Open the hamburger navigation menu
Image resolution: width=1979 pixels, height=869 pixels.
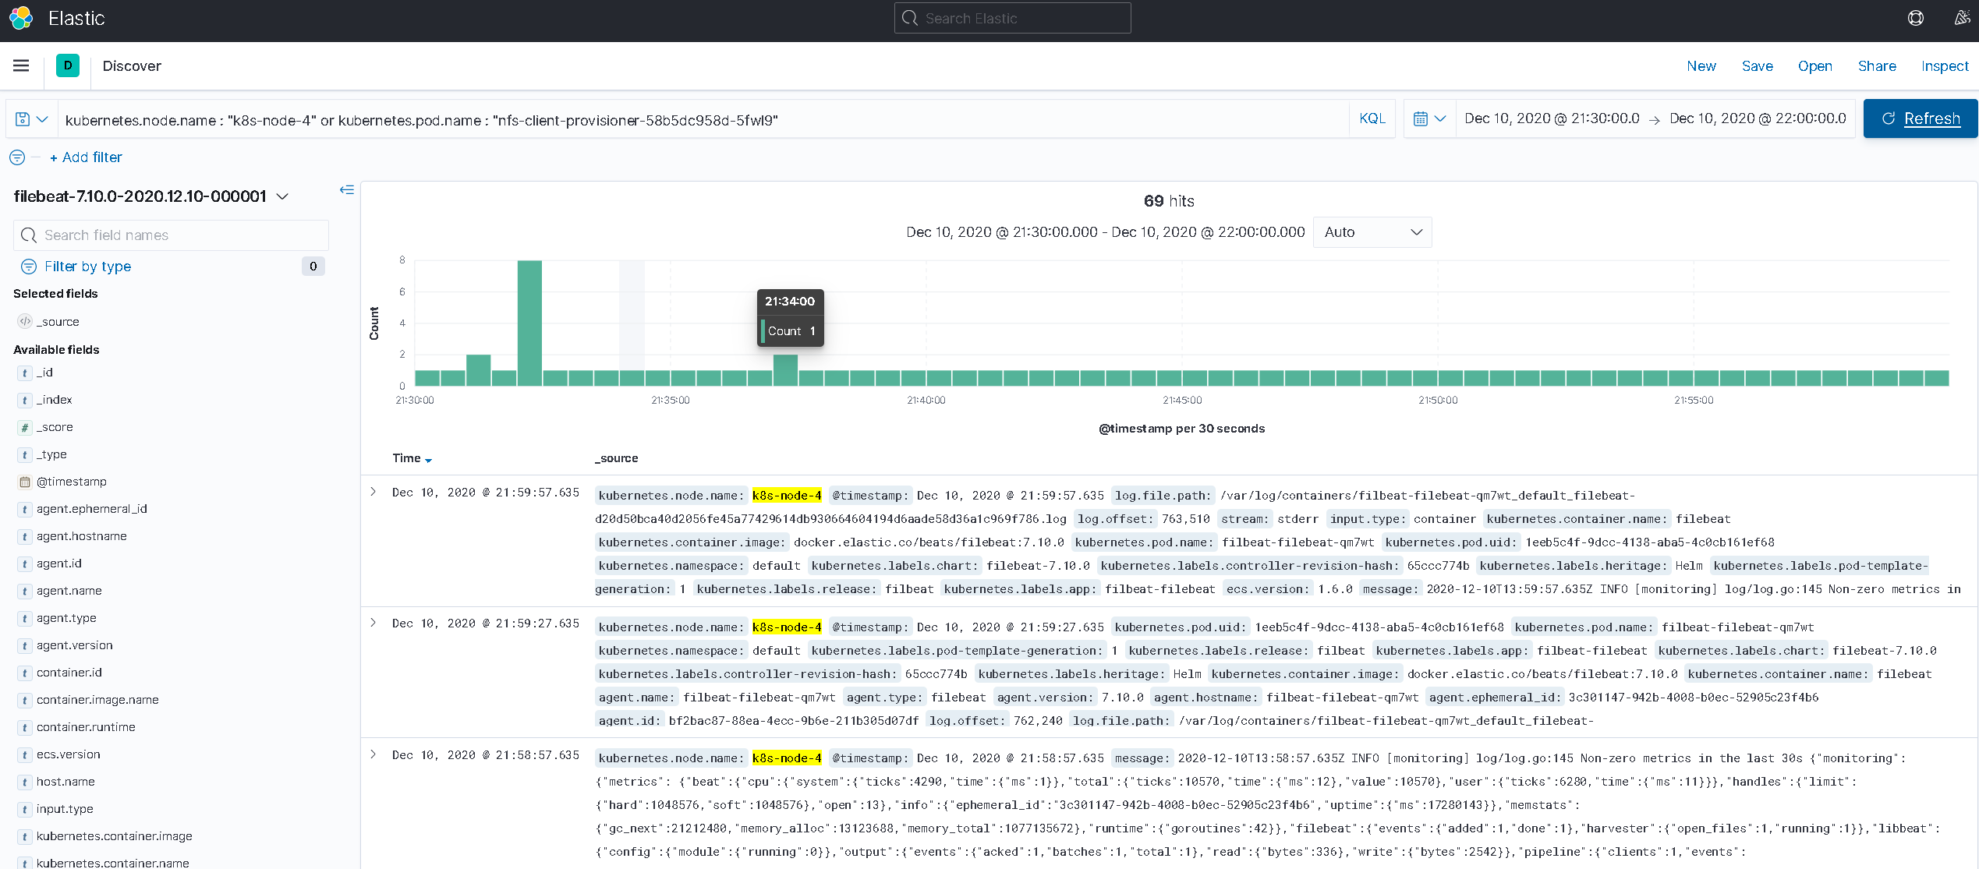(x=21, y=66)
